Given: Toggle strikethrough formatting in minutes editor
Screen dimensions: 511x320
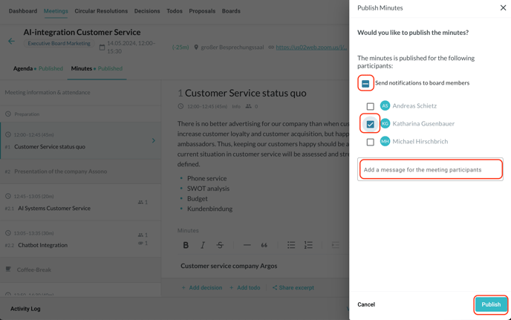Looking at the screenshot, I should click(x=220, y=245).
